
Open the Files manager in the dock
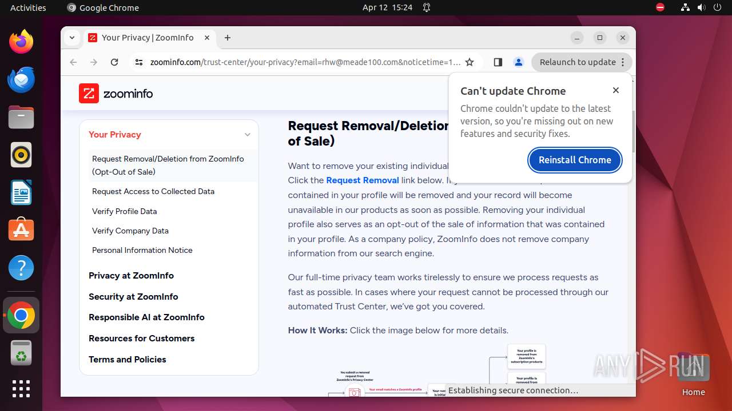pos(21,117)
